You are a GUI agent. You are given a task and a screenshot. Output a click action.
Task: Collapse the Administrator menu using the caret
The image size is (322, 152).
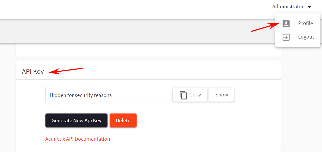point(309,7)
